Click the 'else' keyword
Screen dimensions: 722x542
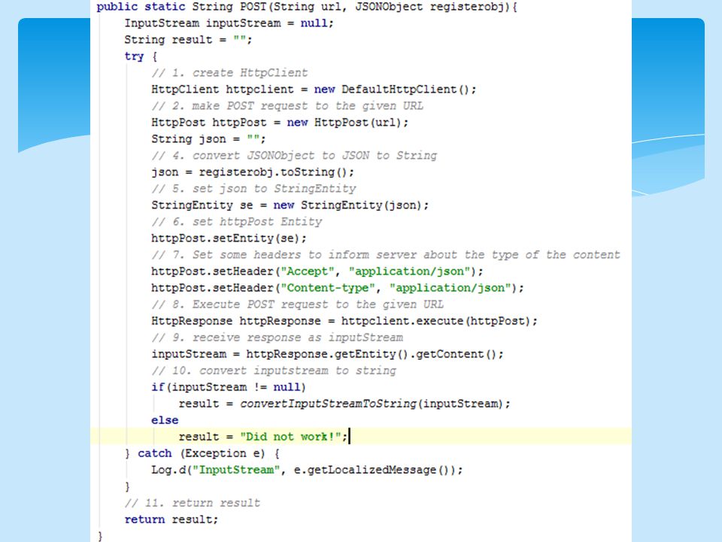click(165, 420)
